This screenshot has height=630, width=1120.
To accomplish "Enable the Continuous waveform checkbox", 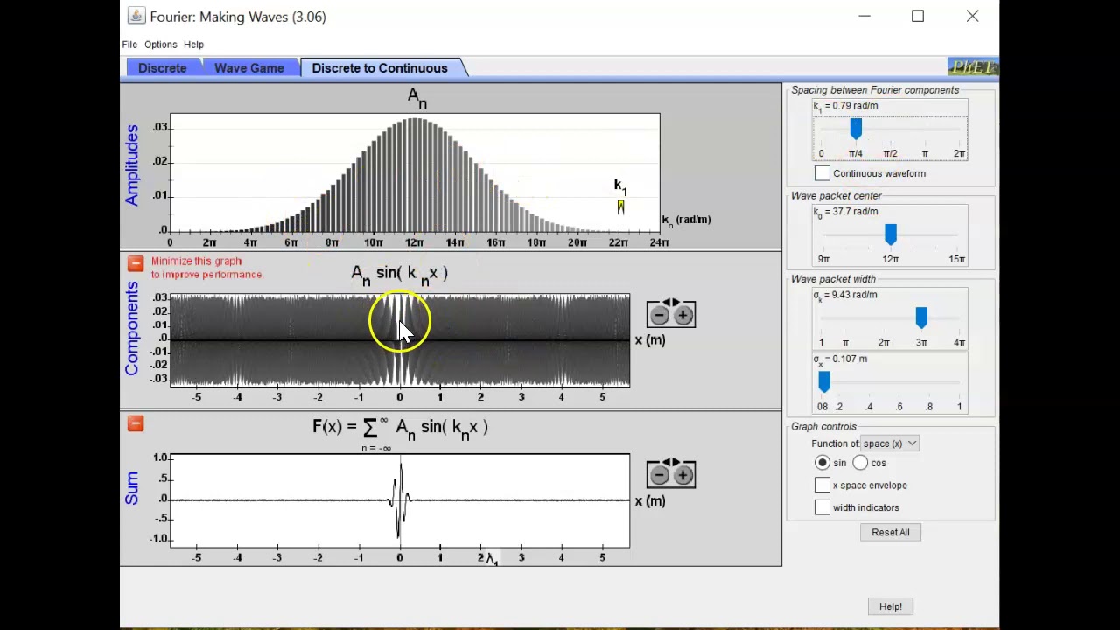I will coord(822,173).
